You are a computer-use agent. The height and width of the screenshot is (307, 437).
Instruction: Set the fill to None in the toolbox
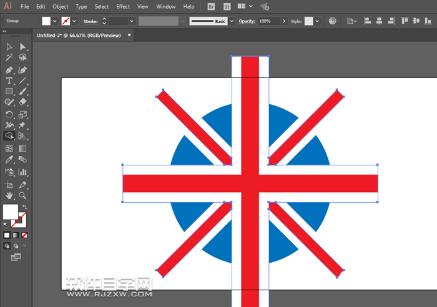pyautogui.click(x=24, y=235)
